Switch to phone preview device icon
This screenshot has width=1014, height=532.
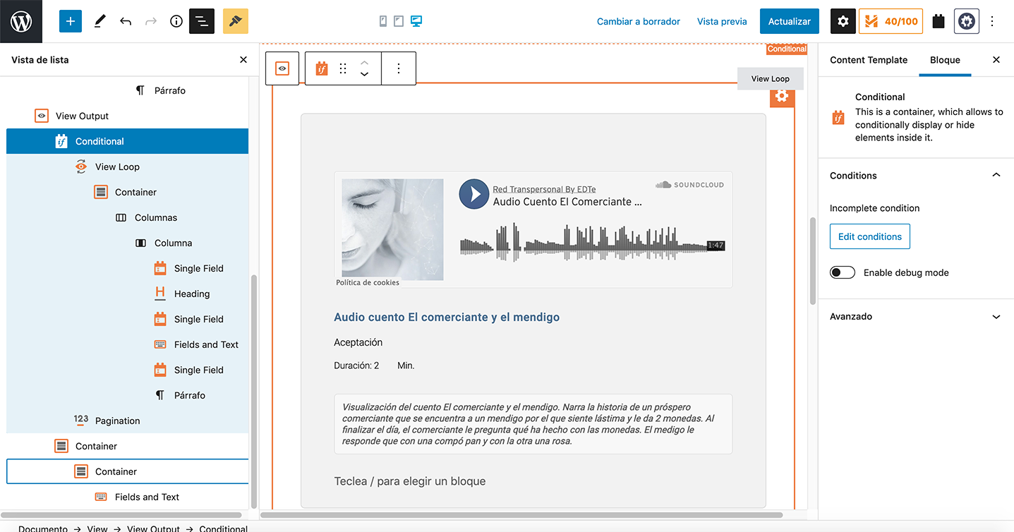tap(383, 21)
